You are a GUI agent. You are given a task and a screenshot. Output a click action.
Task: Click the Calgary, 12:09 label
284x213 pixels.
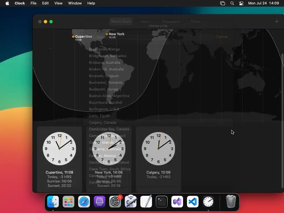point(158,173)
